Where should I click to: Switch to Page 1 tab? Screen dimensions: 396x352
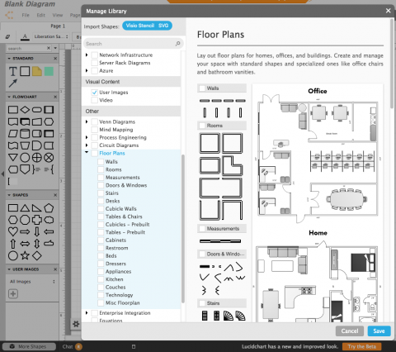click(58, 26)
